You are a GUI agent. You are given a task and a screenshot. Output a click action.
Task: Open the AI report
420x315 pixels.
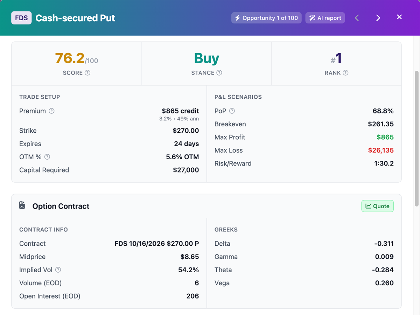pyautogui.click(x=325, y=18)
